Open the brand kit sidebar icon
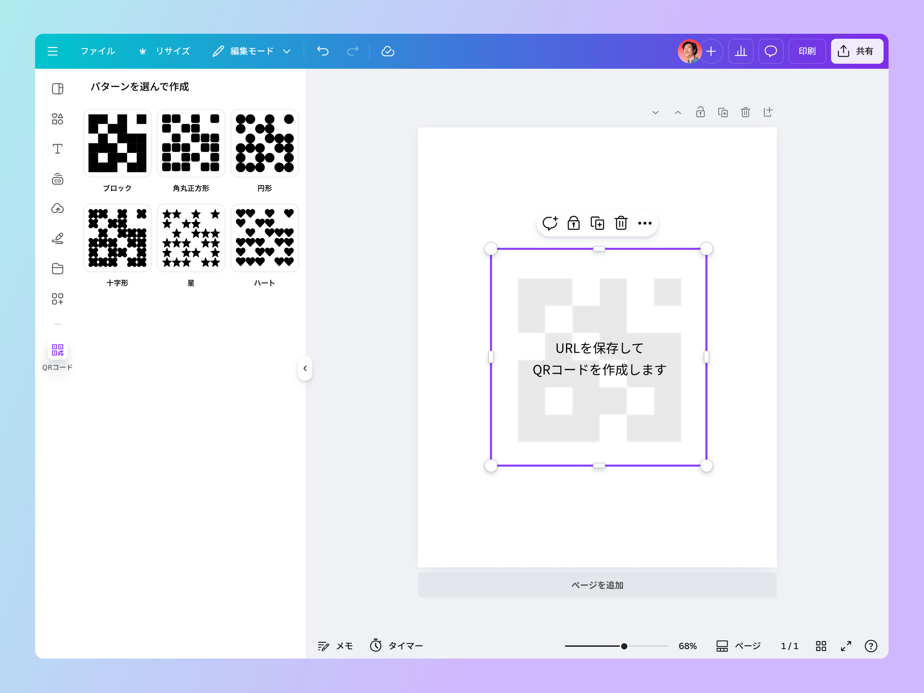924x693 pixels. coord(58,179)
